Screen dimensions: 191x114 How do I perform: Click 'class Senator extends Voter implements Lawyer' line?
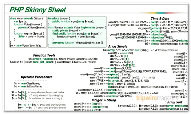pos(77,27)
